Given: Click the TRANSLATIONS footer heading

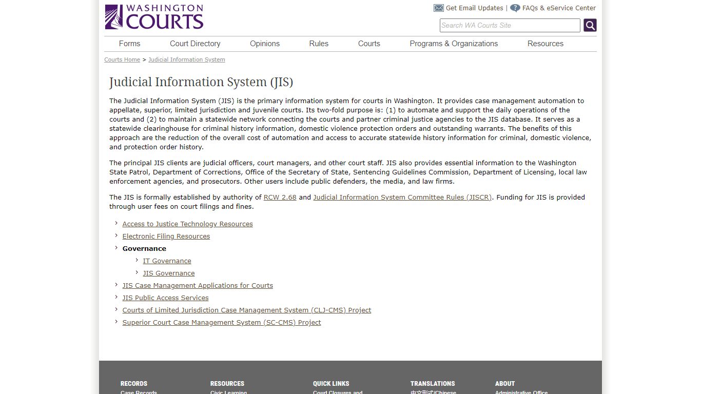Looking at the screenshot, I should [x=433, y=383].
